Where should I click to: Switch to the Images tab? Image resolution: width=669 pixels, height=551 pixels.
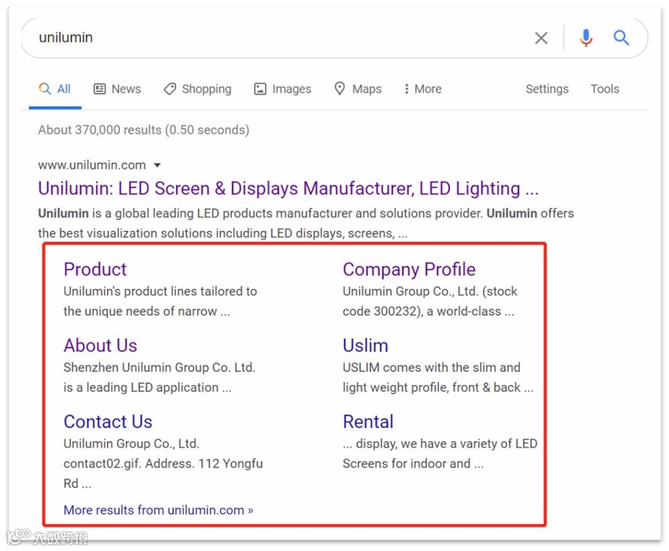tap(283, 88)
